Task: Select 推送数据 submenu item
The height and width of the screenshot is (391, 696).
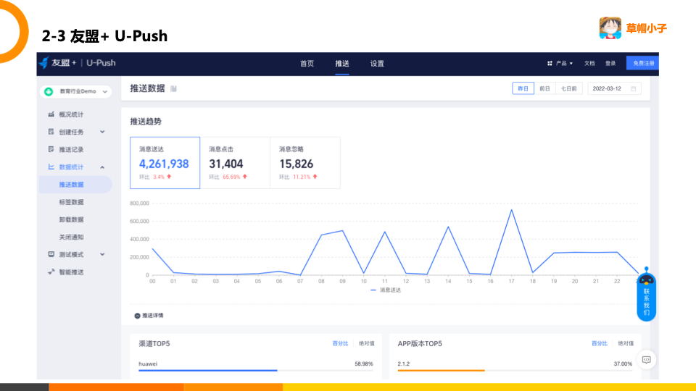Action: 75,185
